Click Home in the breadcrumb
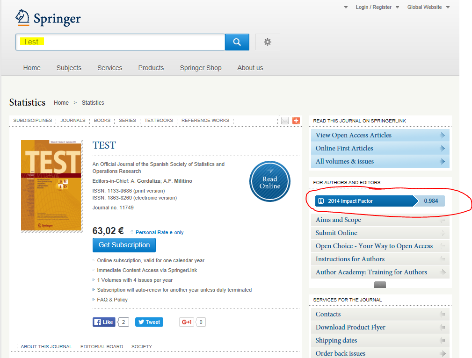The width and height of the screenshot is (472, 358). click(x=61, y=103)
